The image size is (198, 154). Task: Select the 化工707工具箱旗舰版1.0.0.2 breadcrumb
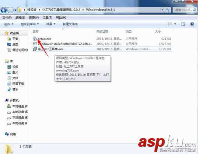[61, 10]
